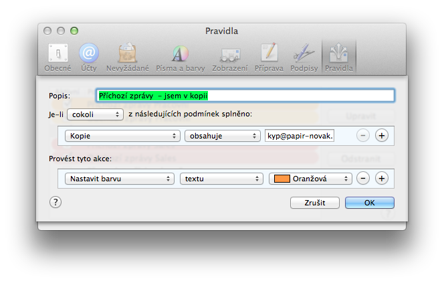The width and height of the screenshot is (444, 283).
Task: Open the Účty accounts pane
Action: pos(88,56)
